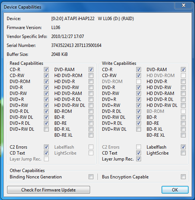Toggle HD DVD-RAM checkbox in Read Capabilities

91,93
